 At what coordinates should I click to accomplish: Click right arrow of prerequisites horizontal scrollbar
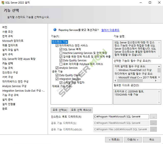click(x=156, y=81)
